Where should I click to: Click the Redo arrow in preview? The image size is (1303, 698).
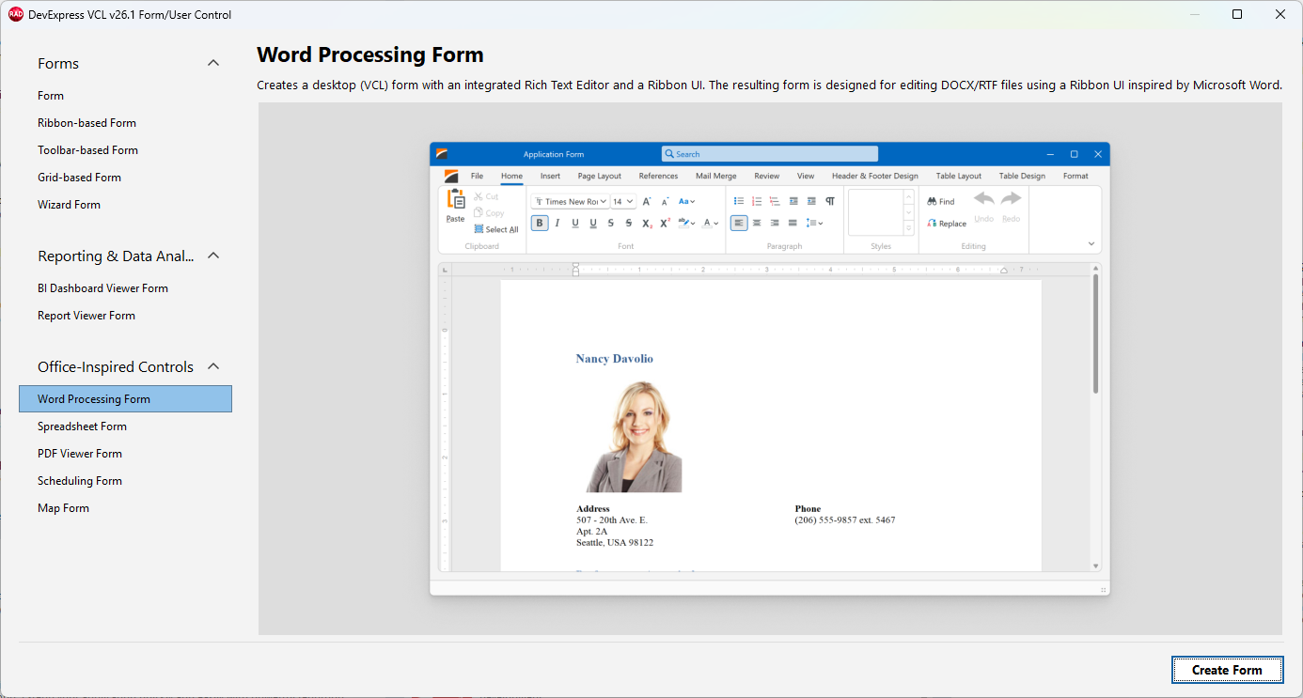(1011, 199)
